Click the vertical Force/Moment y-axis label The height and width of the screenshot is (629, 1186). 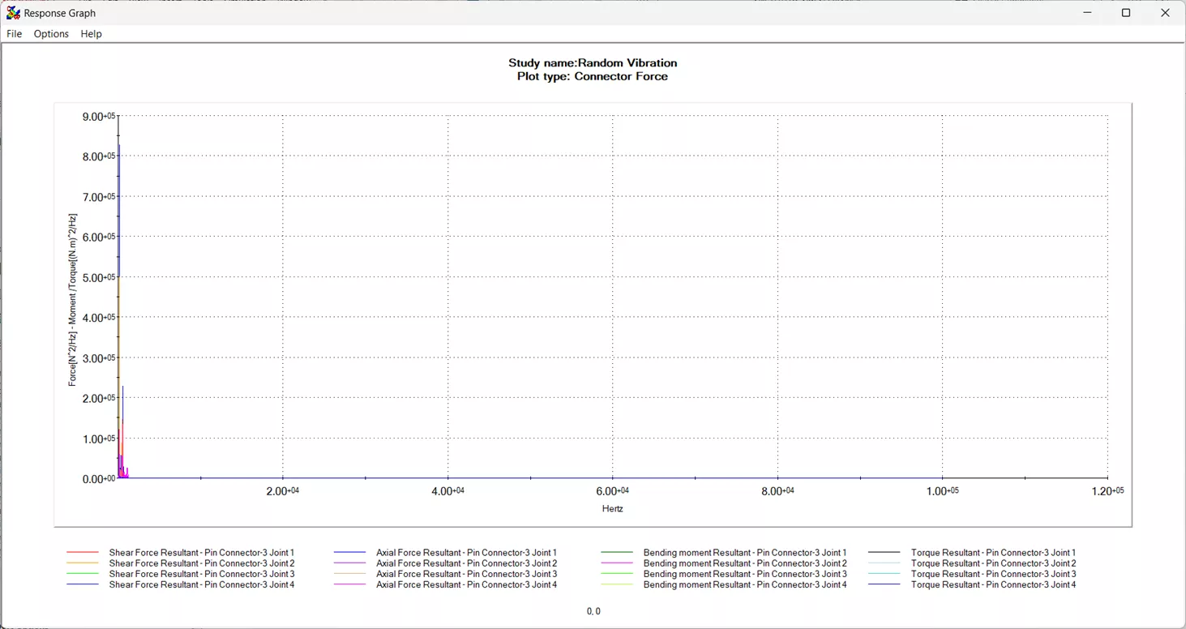pos(72,300)
